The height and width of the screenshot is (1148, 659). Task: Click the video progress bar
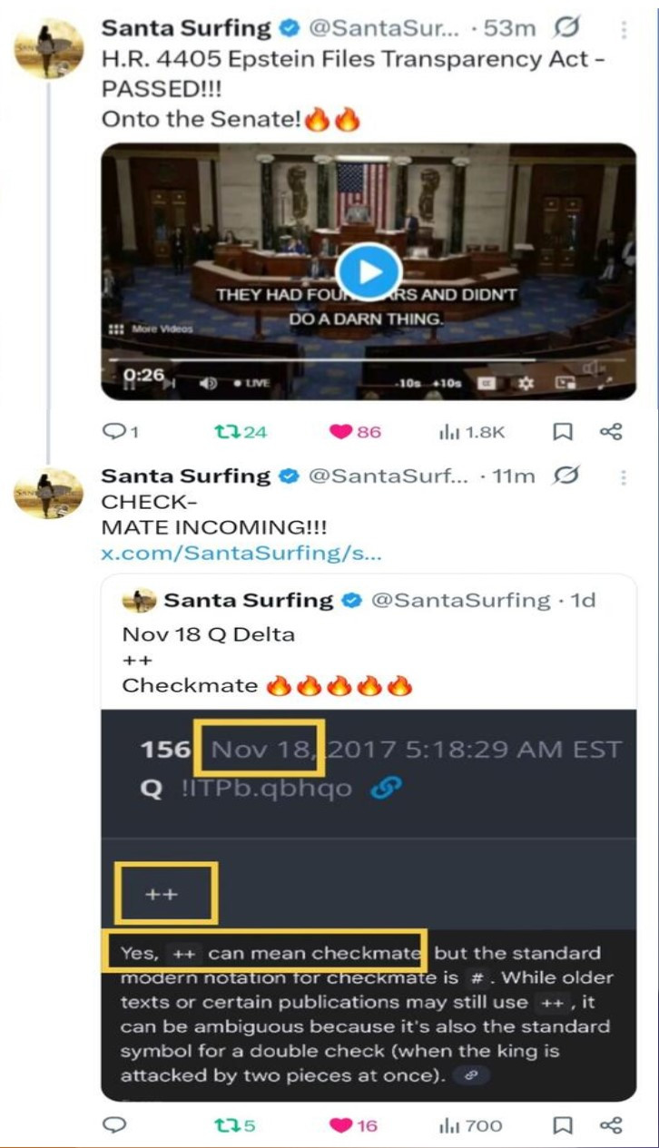tap(363, 360)
